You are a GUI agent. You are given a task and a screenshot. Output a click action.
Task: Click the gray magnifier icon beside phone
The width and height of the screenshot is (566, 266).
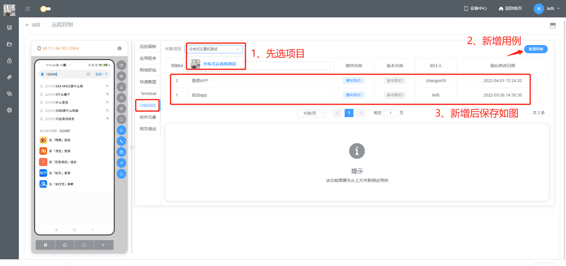tap(121, 119)
